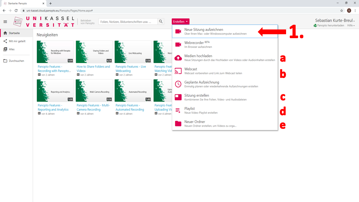This screenshot has height=202, width=359.
Task: Bookmark this page with the star icon
Action: (342, 10)
